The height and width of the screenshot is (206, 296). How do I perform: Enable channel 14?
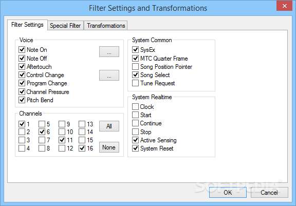(82, 132)
